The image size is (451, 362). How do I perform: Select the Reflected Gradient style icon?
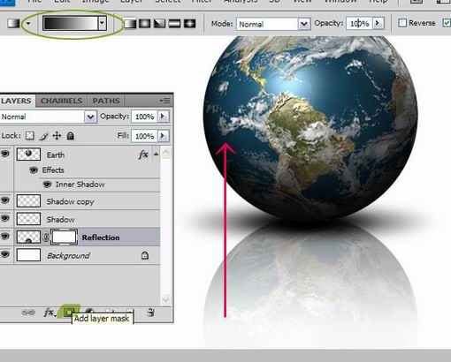pos(174,24)
